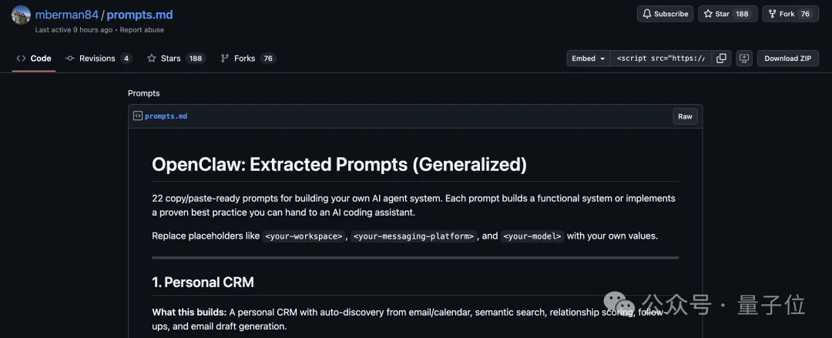Click the embed script URL text field
832x338 pixels.
click(x=661, y=59)
